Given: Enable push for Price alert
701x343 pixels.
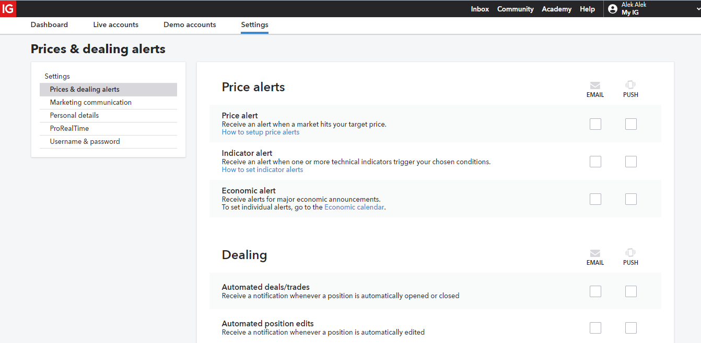Looking at the screenshot, I should [631, 124].
